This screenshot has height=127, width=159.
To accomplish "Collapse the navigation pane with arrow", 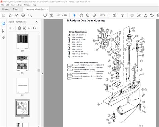I will click(42, 73).
